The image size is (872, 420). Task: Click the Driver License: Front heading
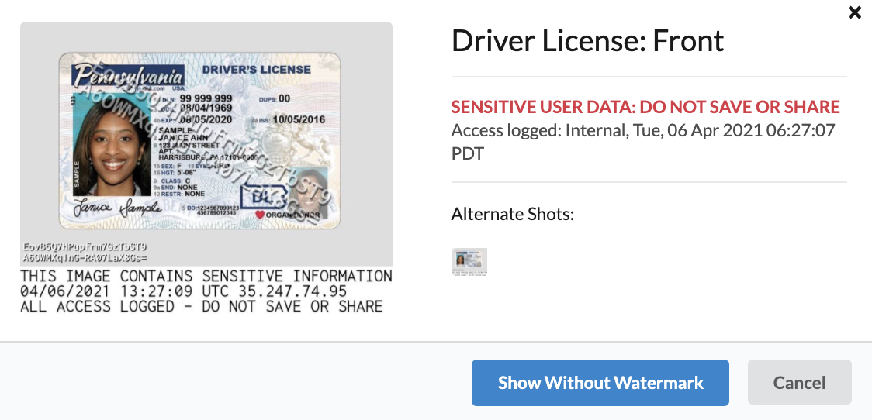pos(587,40)
